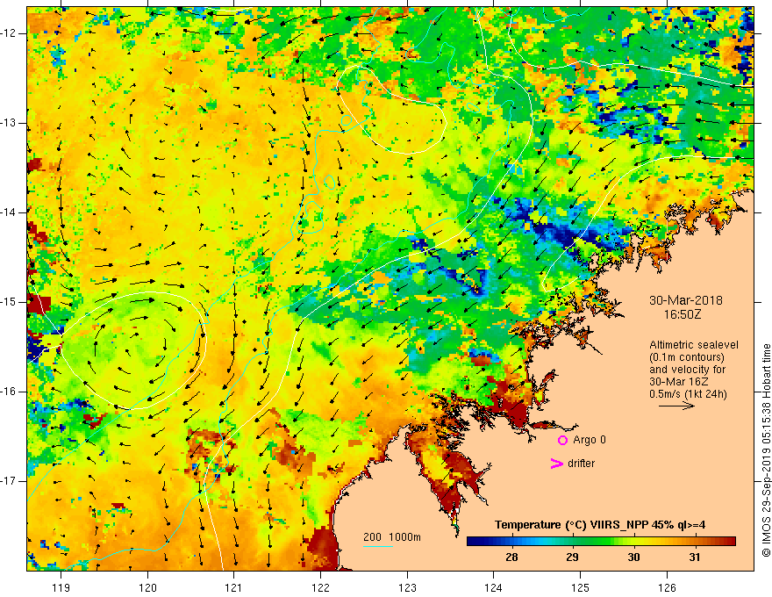Click longitude axis label 121
Screen dimensions: 772x597
coord(234,587)
